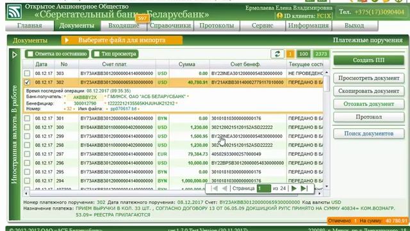Go to next page arrow
Viewport: 410px width, 231px height.
293,188
